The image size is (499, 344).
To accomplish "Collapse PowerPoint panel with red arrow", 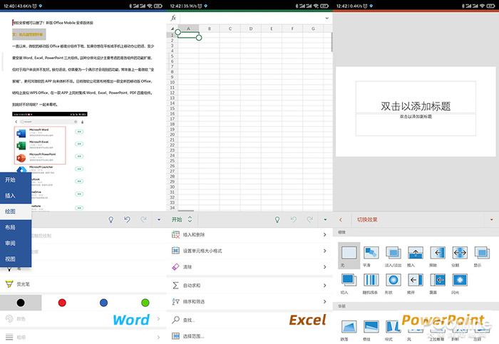I will (x=491, y=219).
